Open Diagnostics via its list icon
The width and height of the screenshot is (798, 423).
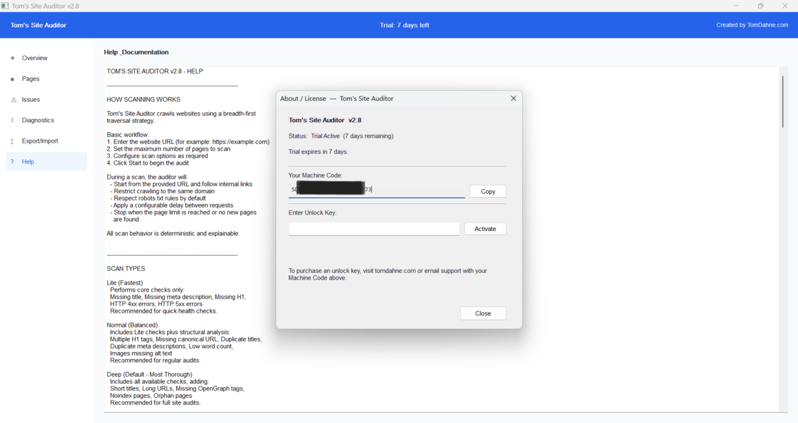[12, 120]
